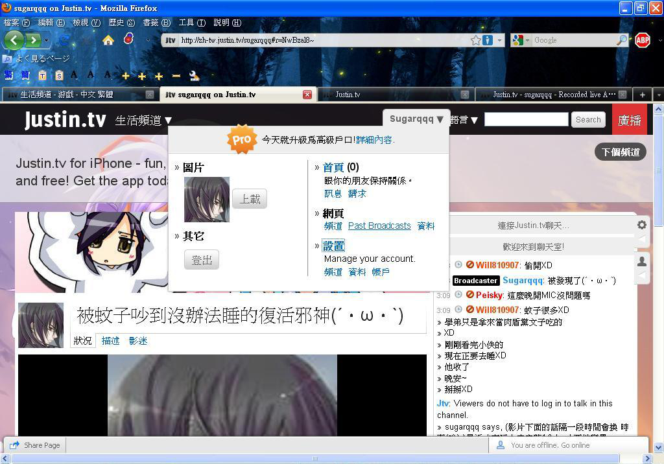The image size is (664, 464).
Task: Click the Google search box
Action: pyautogui.click(x=575, y=40)
